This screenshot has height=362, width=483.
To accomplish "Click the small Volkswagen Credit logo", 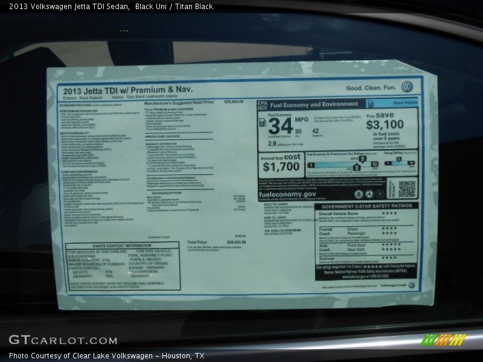I will coord(411,285).
